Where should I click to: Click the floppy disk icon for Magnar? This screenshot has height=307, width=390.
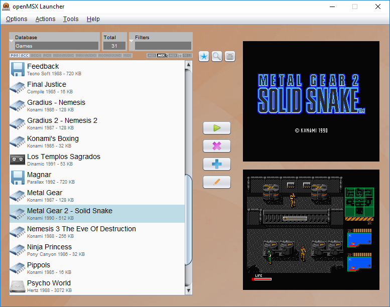tap(18, 178)
